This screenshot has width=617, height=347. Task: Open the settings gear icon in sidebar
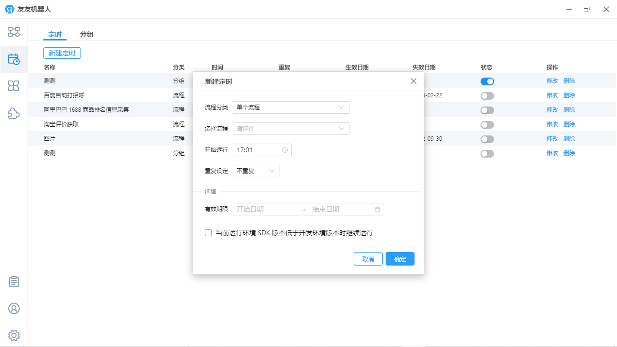coord(14,335)
